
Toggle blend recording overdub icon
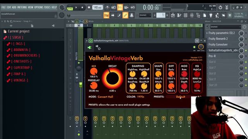tap(126, 7)
